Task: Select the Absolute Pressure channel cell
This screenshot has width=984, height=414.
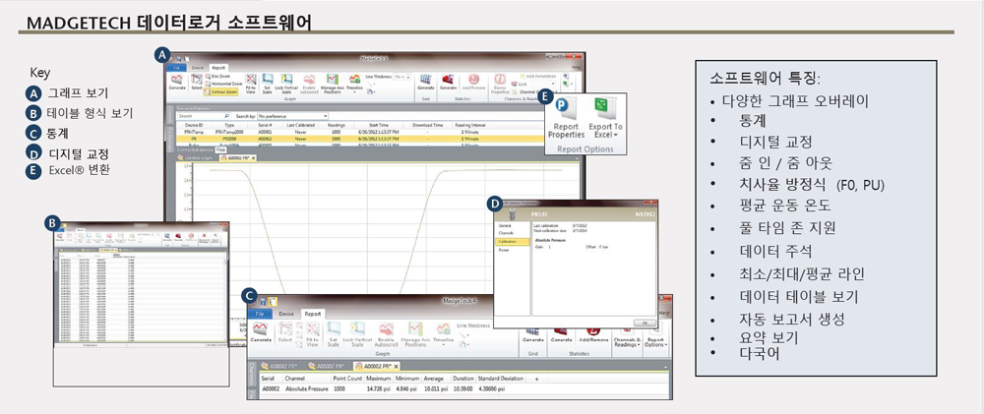Action: 307,388
